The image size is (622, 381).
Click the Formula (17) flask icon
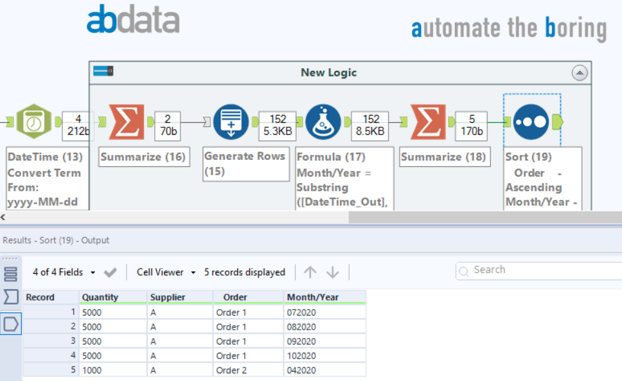pyautogui.click(x=323, y=121)
